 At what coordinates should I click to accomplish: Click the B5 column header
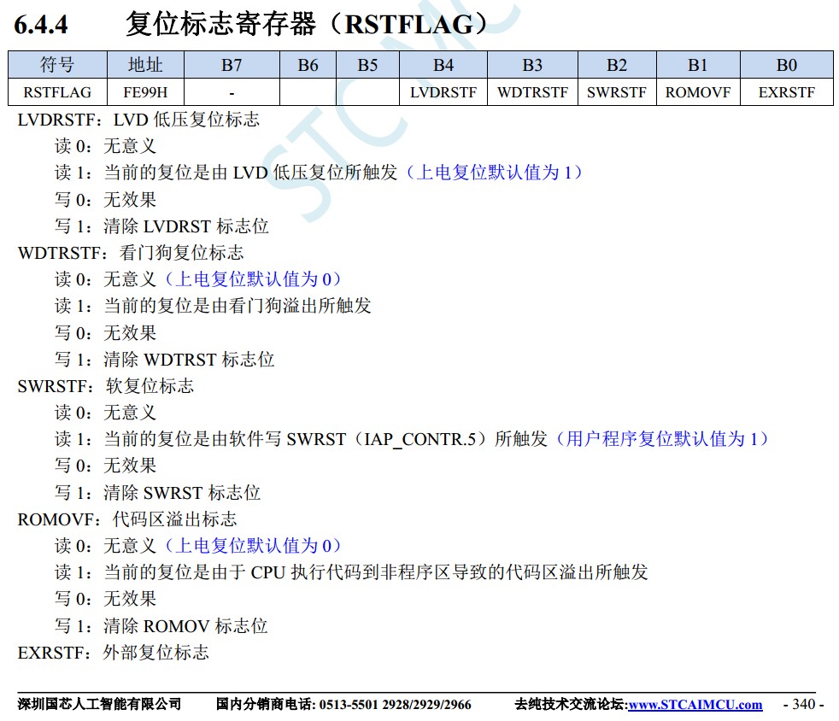(367, 65)
